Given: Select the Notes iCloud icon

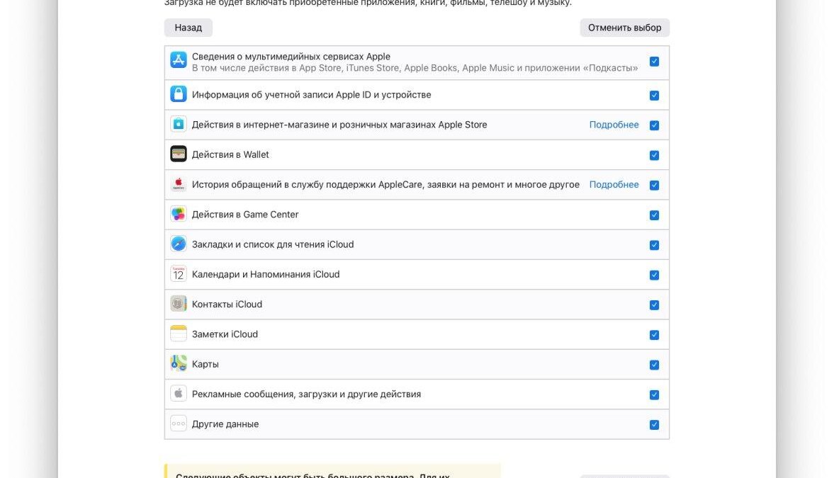Looking at the screenshot, I should pyautogui.click(x=178, y=334).
